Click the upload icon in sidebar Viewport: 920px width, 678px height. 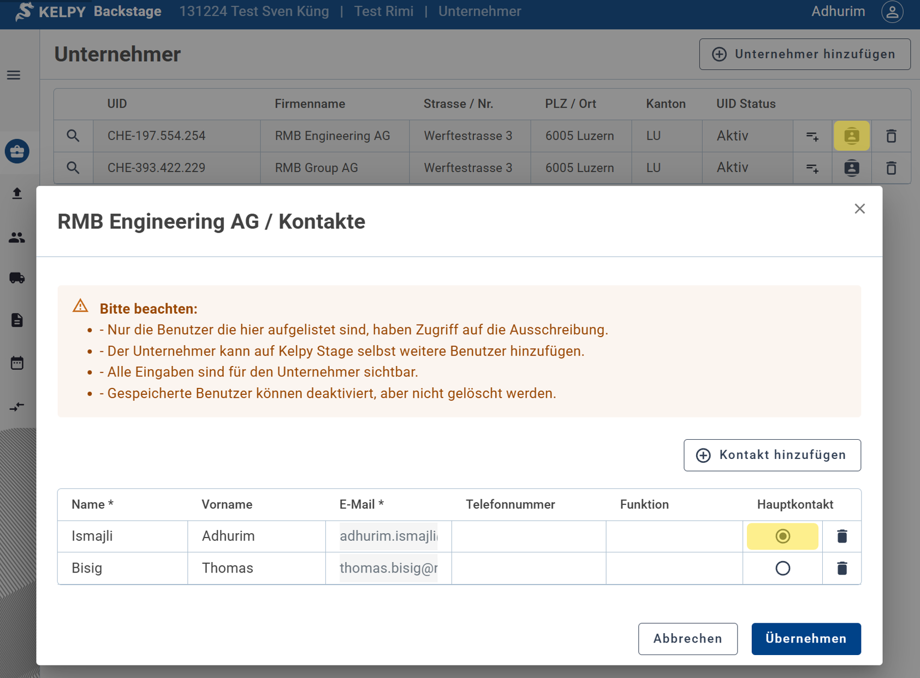pos(17,193)
